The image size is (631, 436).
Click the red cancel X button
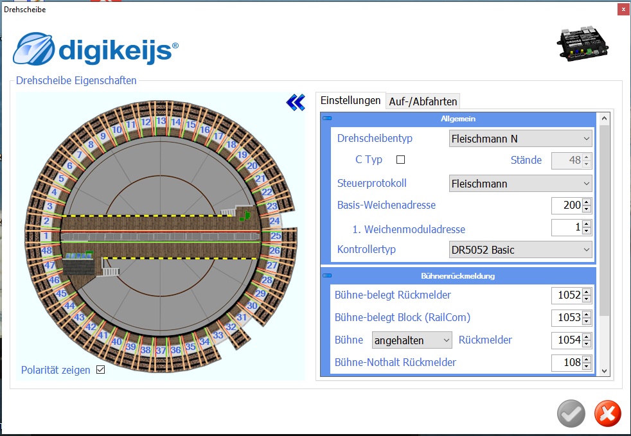[x=608, y=414]
